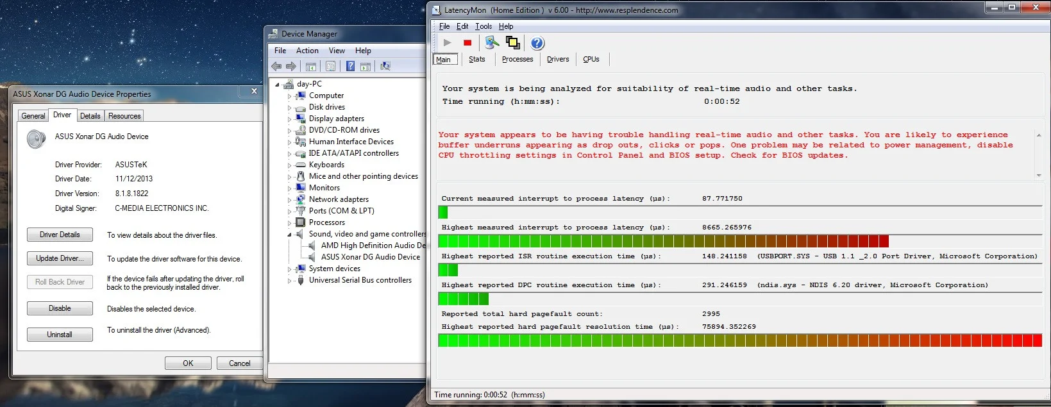Click the Monitors icon in device tree
This screenshot has width=1051, height=407.
click(x=300, y=188)
